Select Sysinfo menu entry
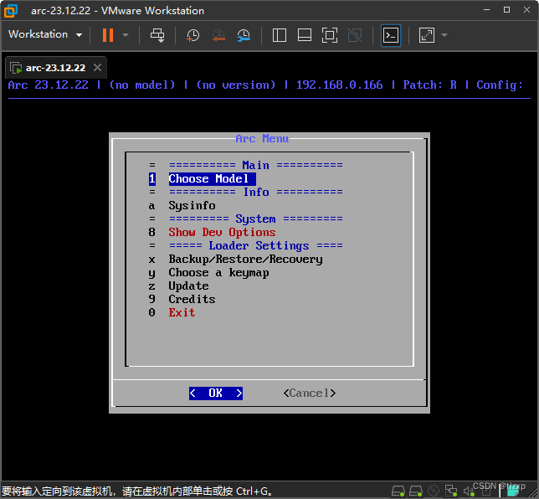The image size is (539, 499). 192,206
